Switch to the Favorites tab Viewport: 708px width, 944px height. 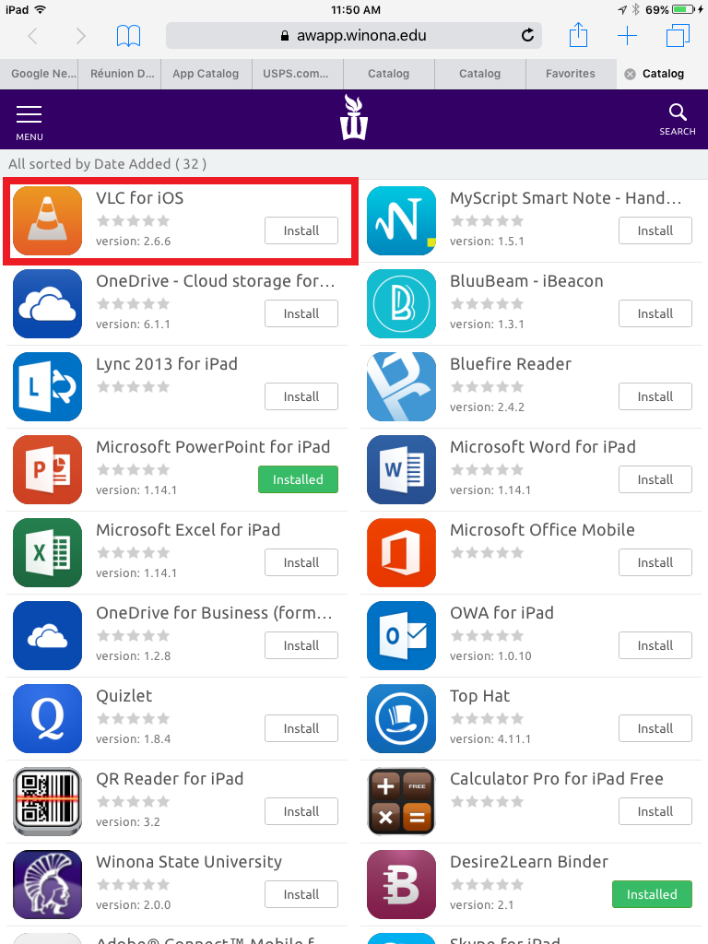pos(570,74)
